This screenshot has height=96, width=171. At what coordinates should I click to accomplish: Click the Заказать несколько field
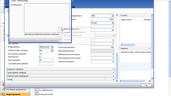tap(102, 62)
